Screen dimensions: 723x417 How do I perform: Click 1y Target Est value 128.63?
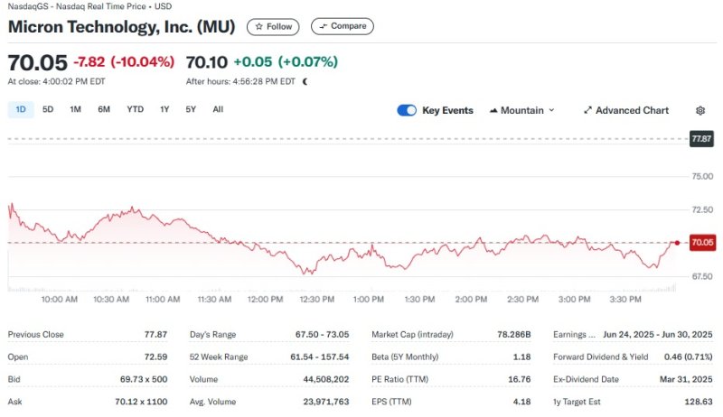(698, 402)
